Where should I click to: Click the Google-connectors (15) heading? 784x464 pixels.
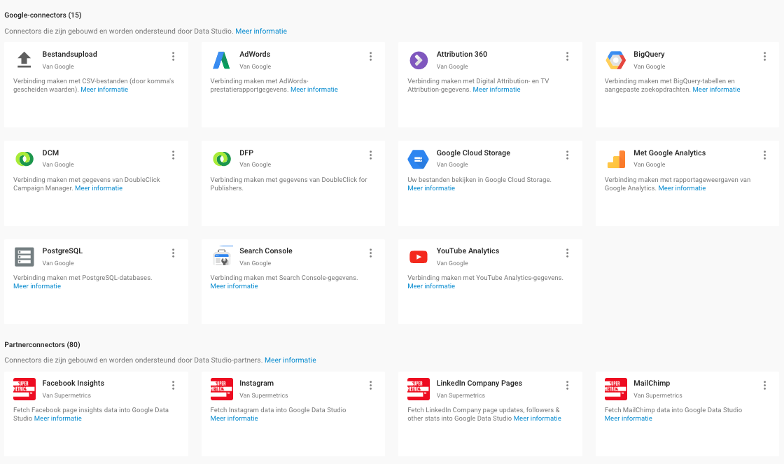[x=43, y=15]
